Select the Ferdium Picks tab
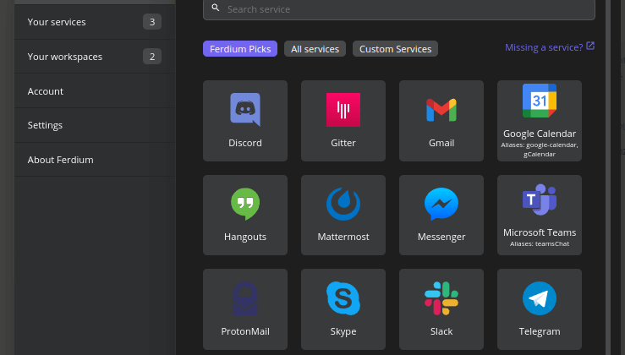The width and height of the screenshot is (625, 355). pos(240,49)
